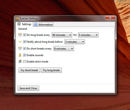
Task: Expand the 5 minutes break duration dropdown
Action: coord(88,35)
